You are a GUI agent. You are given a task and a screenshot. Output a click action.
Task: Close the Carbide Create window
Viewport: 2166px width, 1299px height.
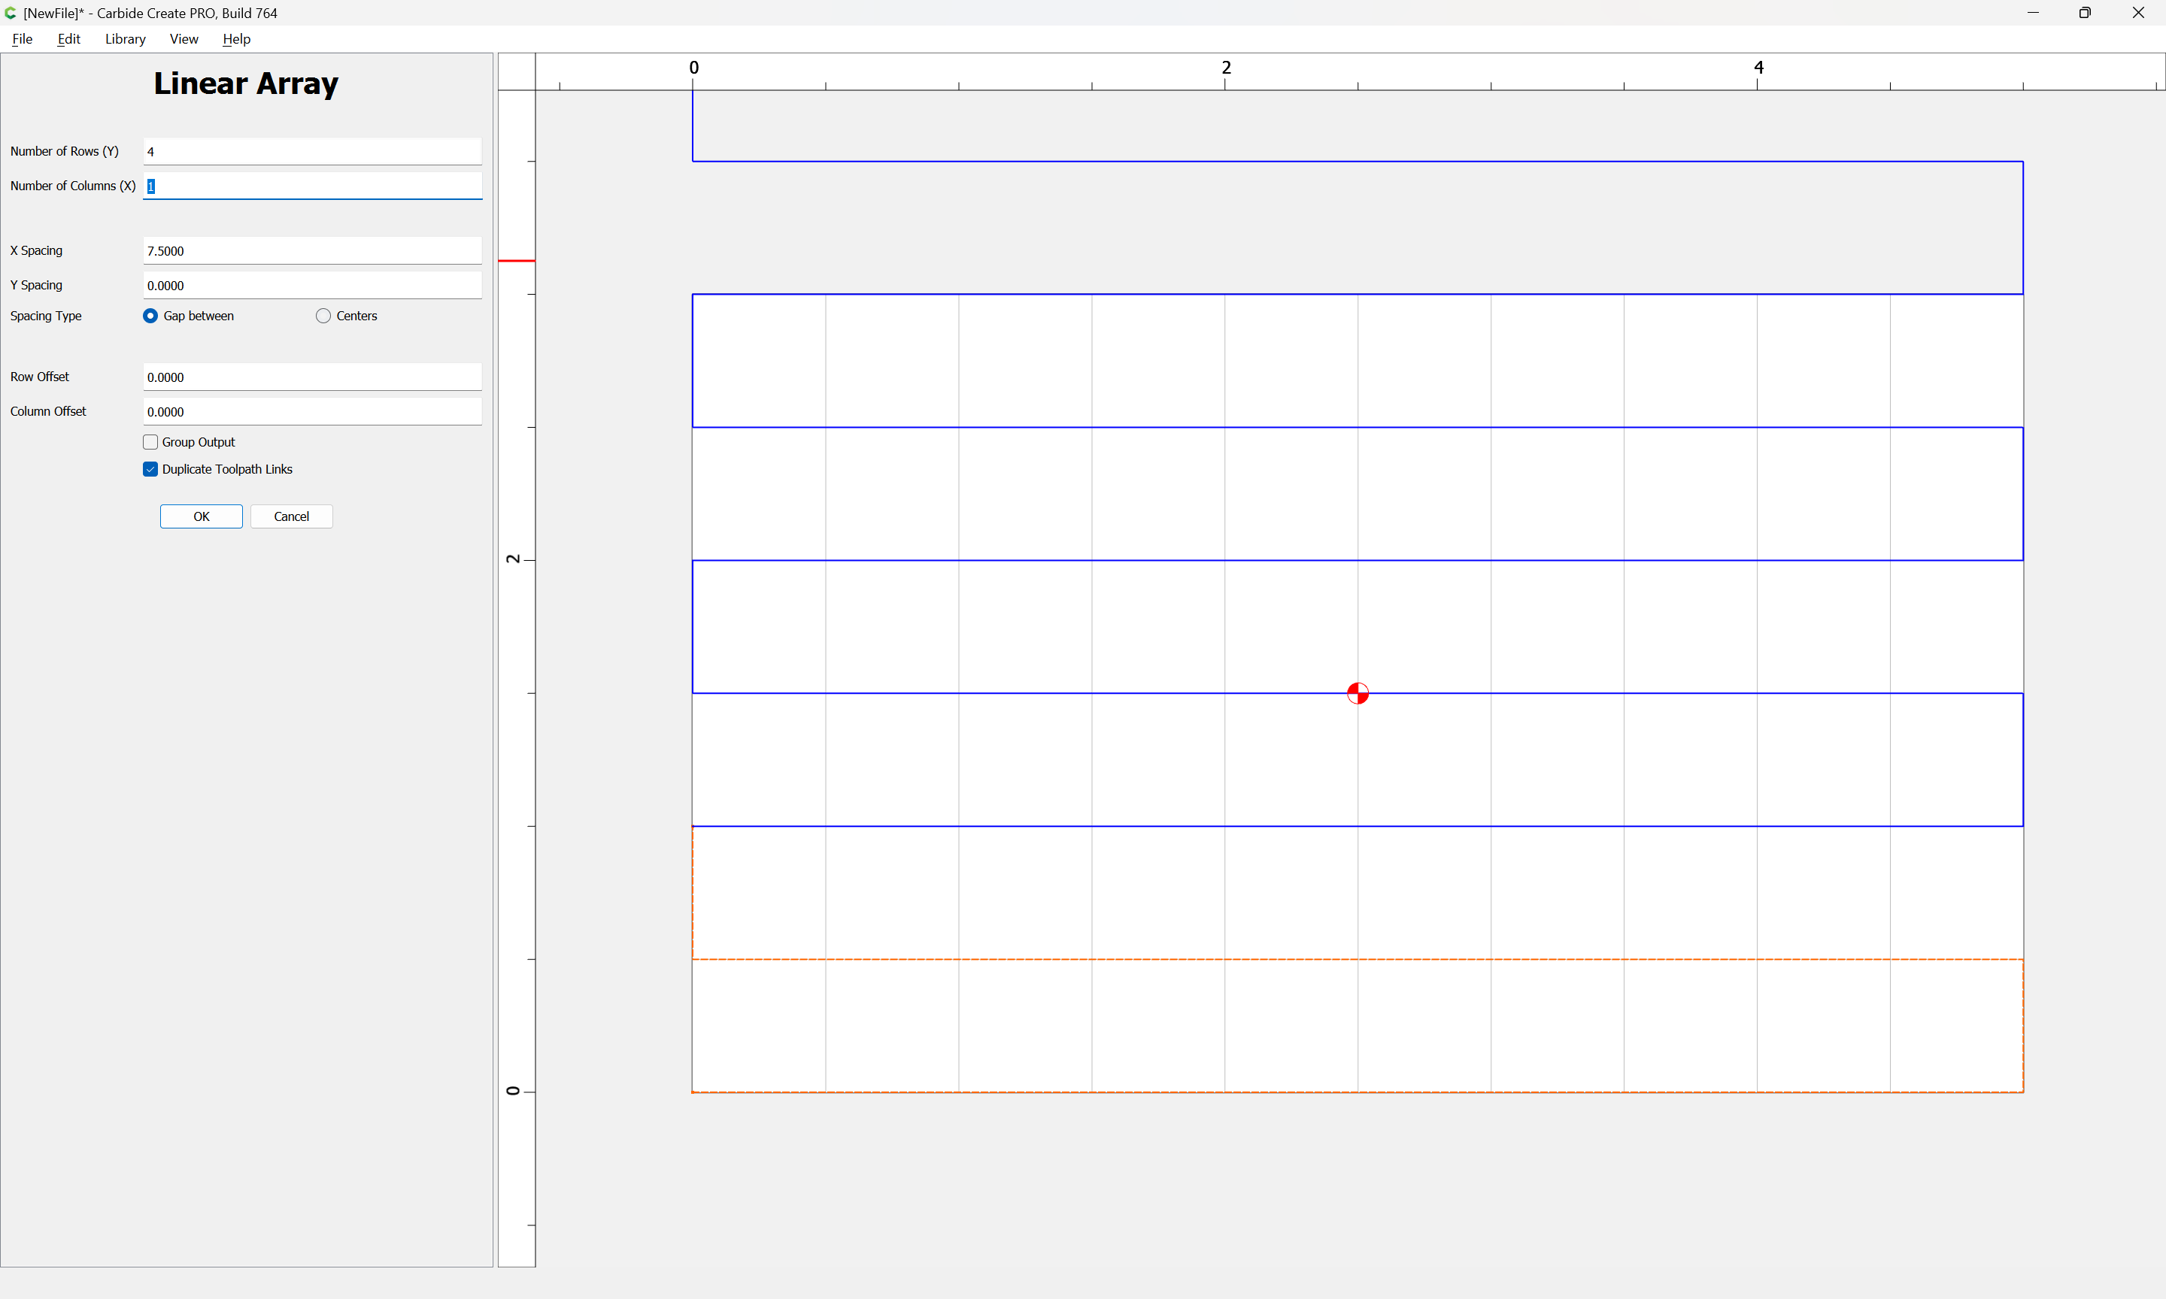(2138, 13)
